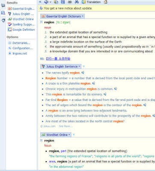
Task: Open the new update notice message
Action: click(x=68, y=8)
